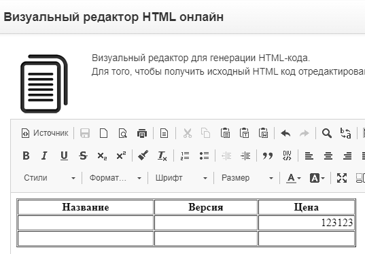
Task: Toggle Block Quote formatting
Action: [268, 156]
